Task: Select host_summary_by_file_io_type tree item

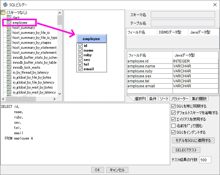Action: [35, 38]
